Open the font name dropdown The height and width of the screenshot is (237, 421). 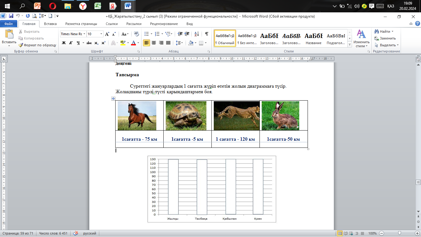tap(84, 34)
